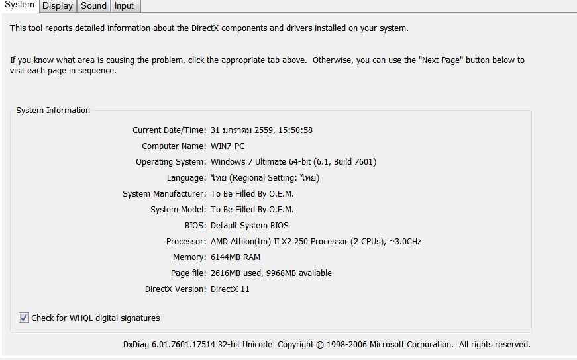Click the Language regional setting value
Image resolution: width=577 pixels, height=360 pixels.
265,178
